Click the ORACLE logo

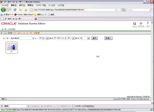9,24
